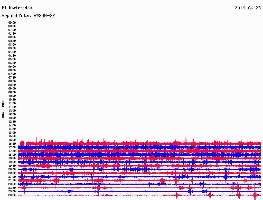This screenshot has width=263, height=200.
Task: Click the 14:30 time label
Action: tap(12, 129)
